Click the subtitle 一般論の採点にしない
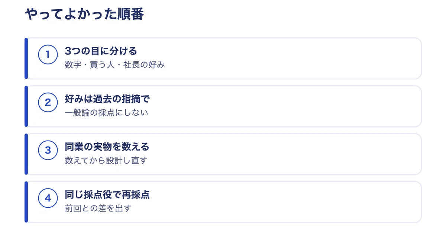 [106, 113]
